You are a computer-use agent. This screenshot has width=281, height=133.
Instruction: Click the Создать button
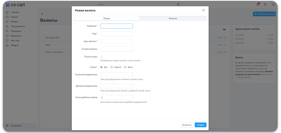pos(200,125)
